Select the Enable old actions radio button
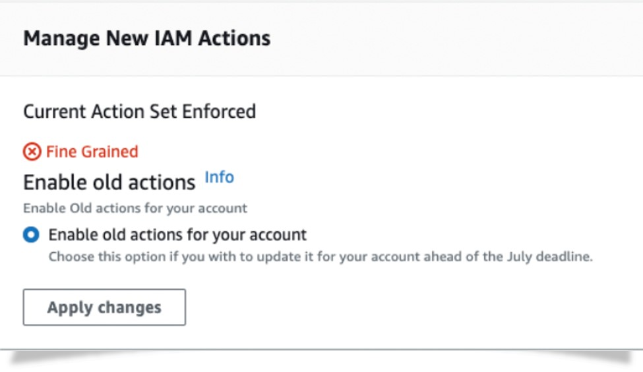This screenshot has height=372, width=643. (x=31, y=235)
